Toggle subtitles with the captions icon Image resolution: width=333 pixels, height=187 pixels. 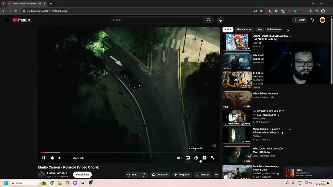point(188,158)
